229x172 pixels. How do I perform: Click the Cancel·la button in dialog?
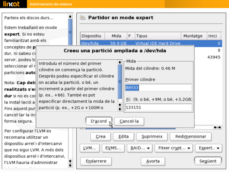[x=129, y=121]
